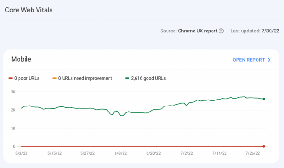Toggle the 2,616 good URLs legend item
This screenshot has height=168, width=284.
(145, 78)
